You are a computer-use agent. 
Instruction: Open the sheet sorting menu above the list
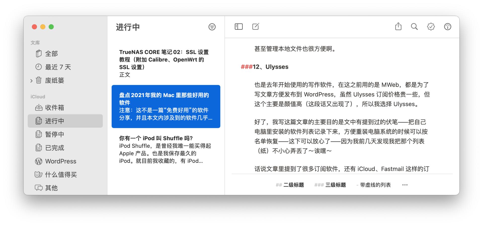pyautogui.click(x=212, y=27)
